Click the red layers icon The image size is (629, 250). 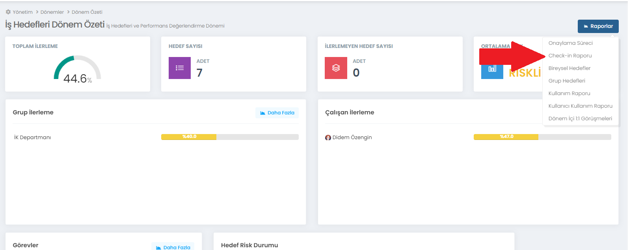pyautogui.click(x=336, y=68)
